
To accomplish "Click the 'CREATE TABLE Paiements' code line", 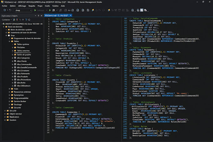I will [143, 50].
